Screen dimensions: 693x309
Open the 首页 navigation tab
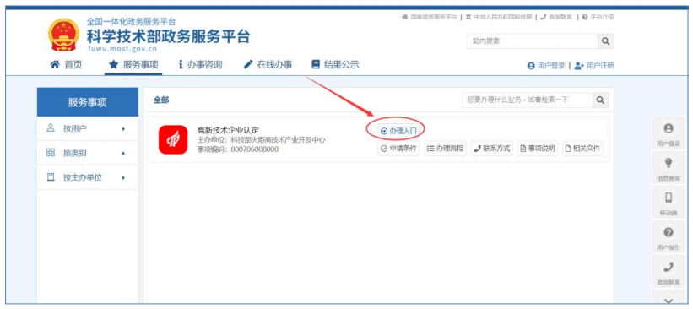pyautogui.click(x=66, y=64)
